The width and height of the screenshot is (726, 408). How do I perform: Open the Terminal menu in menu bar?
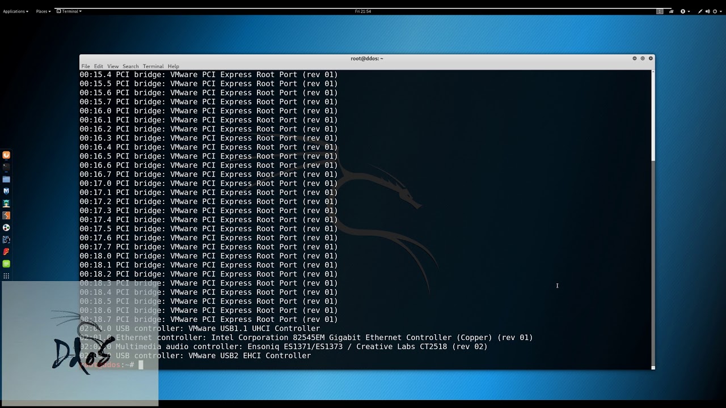[x=153, y=66]
